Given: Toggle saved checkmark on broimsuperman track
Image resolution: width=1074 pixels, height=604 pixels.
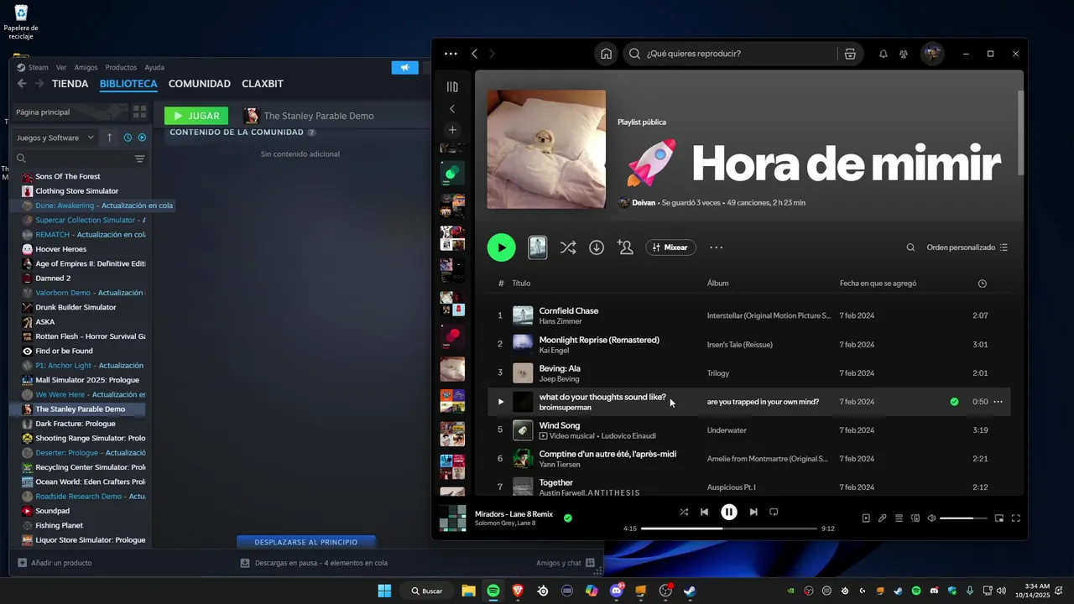Looking at the screenshot, I should click(x=954, y=402).
